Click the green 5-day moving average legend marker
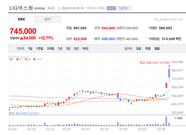The width and height of the screenshot is (186, 135). pyautogui.click(x=11, y=59)
